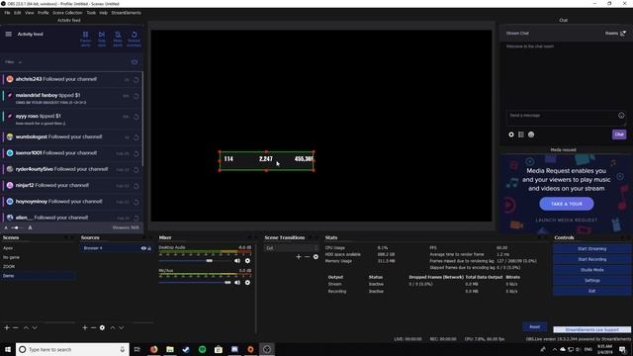Open emoji picker in chat input
633x356 pixels.
[621, 116]
